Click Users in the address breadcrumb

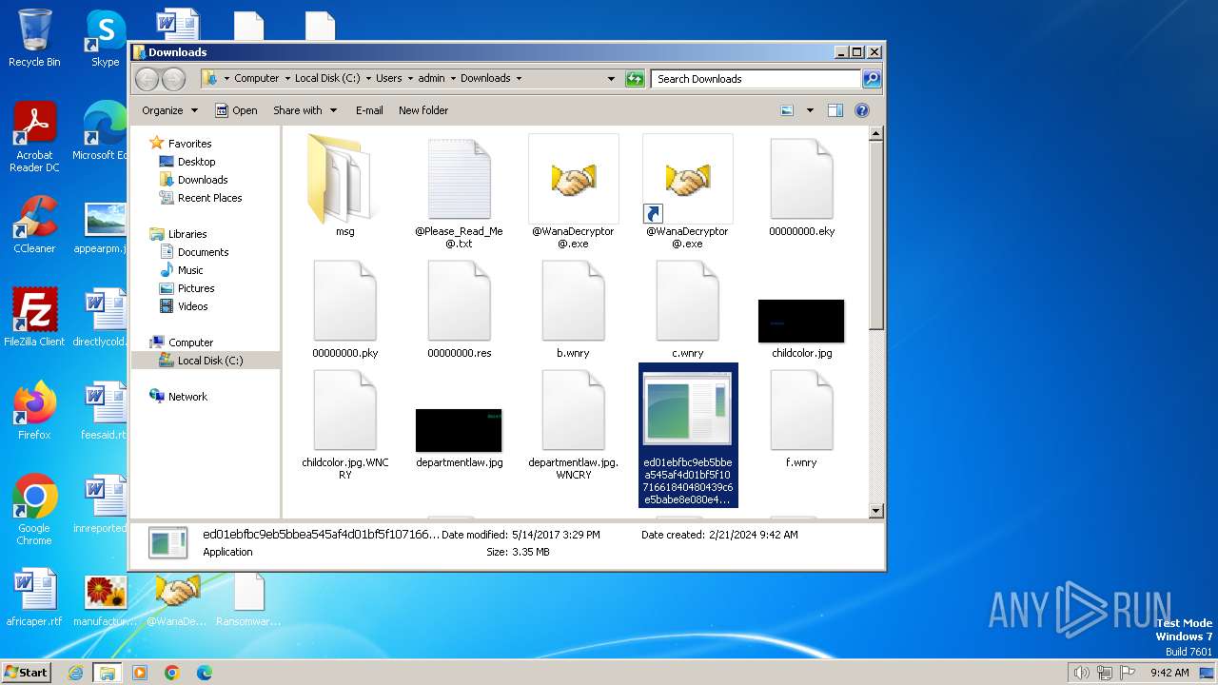(x=388, y=79)
